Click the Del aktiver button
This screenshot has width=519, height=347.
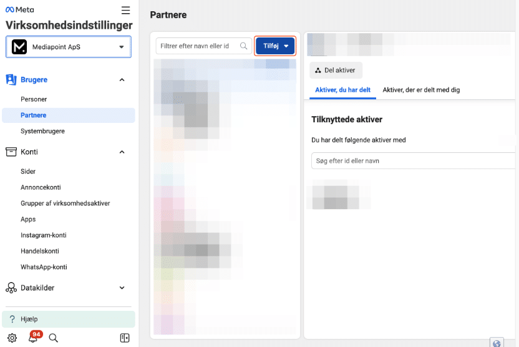coord(336,70)
